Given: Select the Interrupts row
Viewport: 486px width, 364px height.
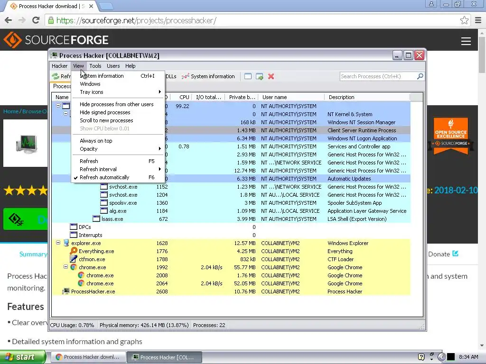Looking at the screenshot, I should pos(231,235).
